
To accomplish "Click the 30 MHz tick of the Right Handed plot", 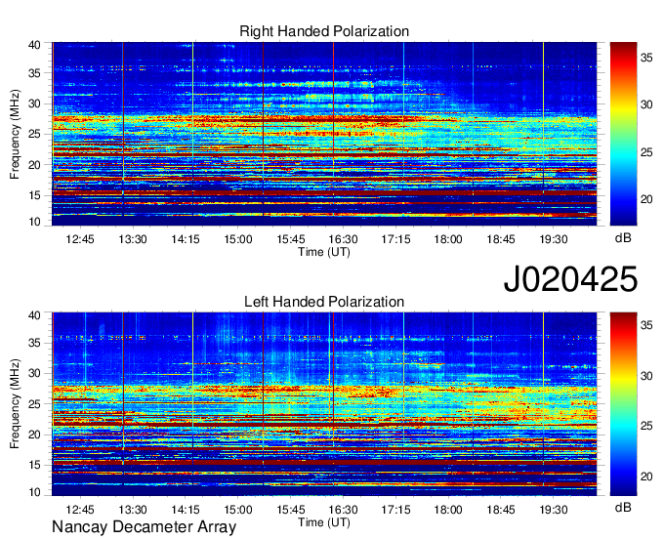I will (34, 104).
